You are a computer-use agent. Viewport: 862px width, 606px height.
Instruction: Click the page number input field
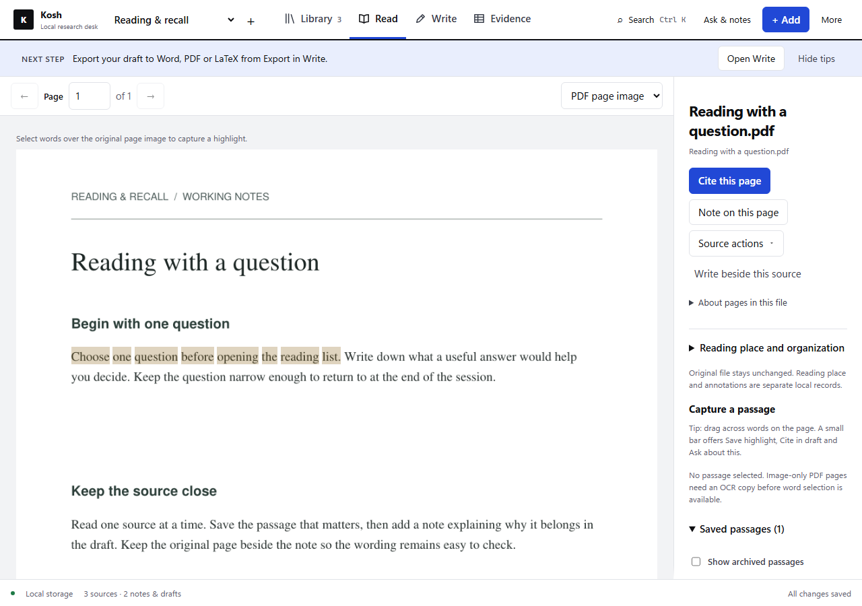point(90,96)
